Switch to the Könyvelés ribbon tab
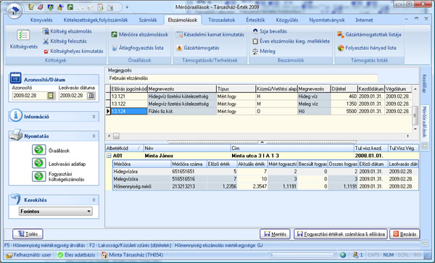This screenshot has height=263, width=435. pos(41,20)
